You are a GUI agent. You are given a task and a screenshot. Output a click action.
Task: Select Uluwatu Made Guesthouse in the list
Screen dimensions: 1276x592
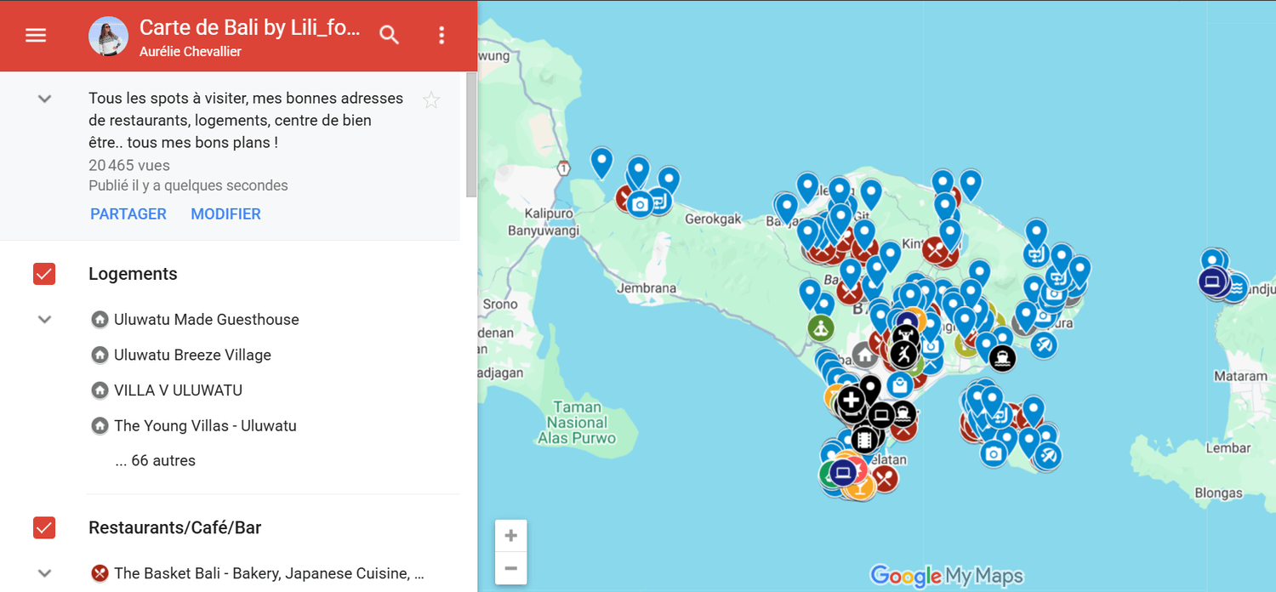[x=207, y=320]
